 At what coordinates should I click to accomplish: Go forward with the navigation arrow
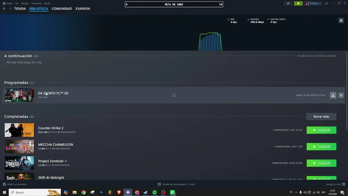[10, 9]
